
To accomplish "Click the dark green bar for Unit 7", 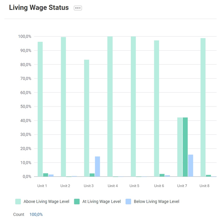I will (185, 146).
